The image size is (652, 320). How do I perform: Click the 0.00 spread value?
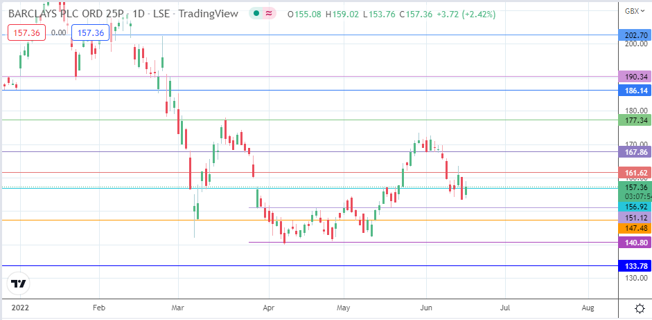(58, 32)
